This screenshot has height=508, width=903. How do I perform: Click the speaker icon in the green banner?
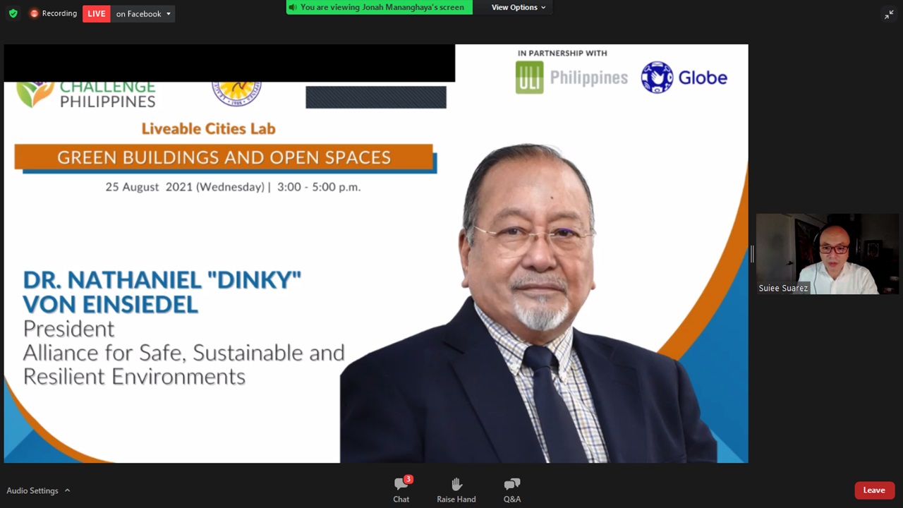pos(293,7)
